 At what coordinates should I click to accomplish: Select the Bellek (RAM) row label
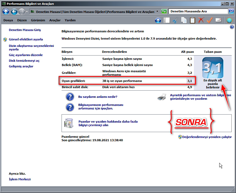72,65
